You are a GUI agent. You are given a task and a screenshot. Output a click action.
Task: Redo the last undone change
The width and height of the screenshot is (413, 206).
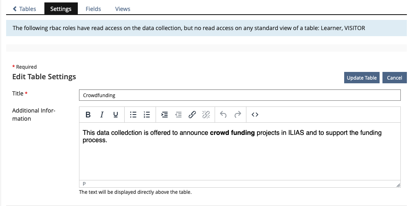coord(238,115)
